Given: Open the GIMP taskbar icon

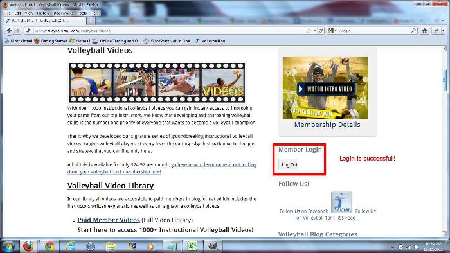Looking at the screenshot, I should 212,247.
